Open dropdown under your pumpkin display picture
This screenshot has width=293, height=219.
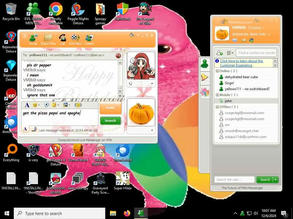(152, 130)
